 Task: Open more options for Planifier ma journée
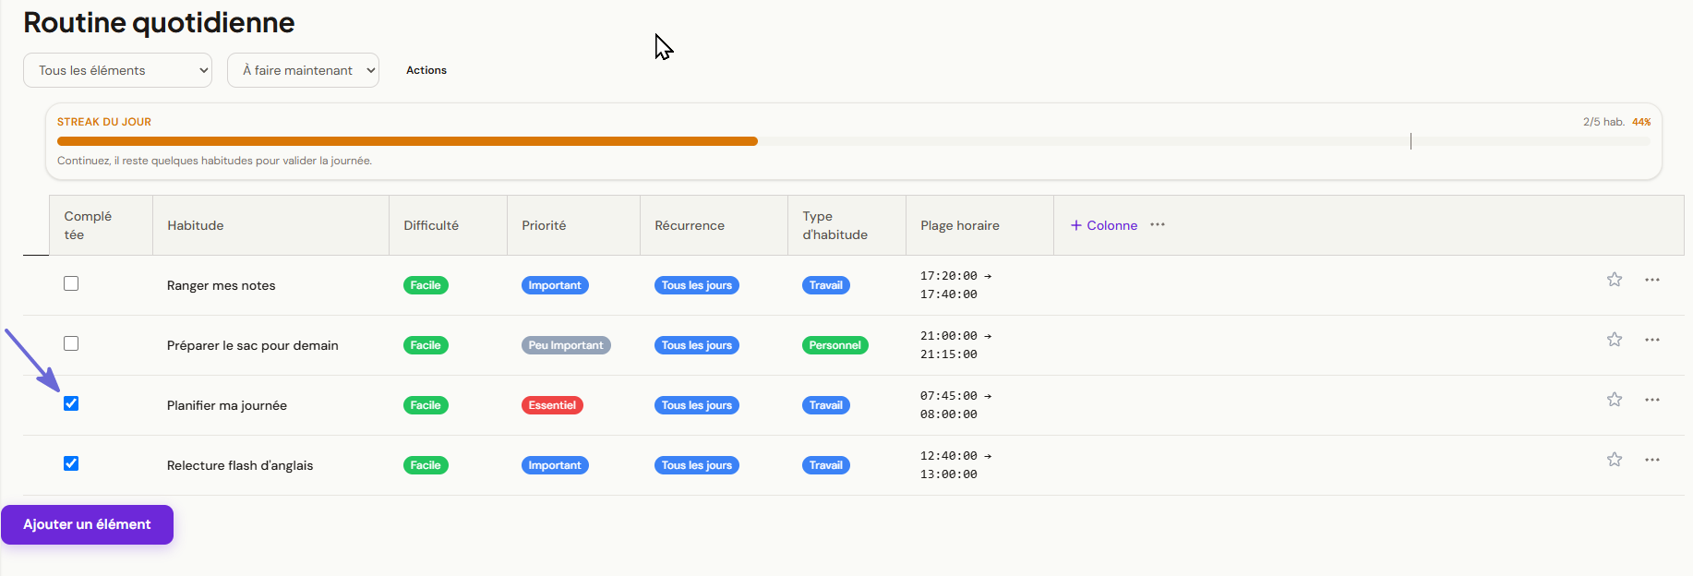tap(1652, 400)
